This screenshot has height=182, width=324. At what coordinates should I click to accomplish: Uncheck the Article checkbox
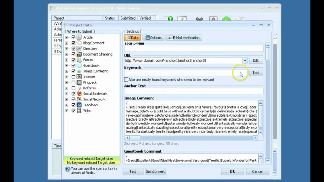[73, 37]
